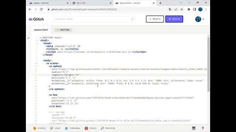Click the rotation="55 25 55" line
This screenshot has height=132, width=236.
[x=65, y=103]
